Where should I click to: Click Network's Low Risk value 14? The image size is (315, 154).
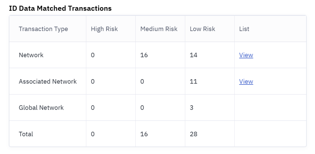[193, 55]
